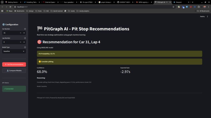
Task: Click the Lap Number help icon
Action: pos(25,38)
